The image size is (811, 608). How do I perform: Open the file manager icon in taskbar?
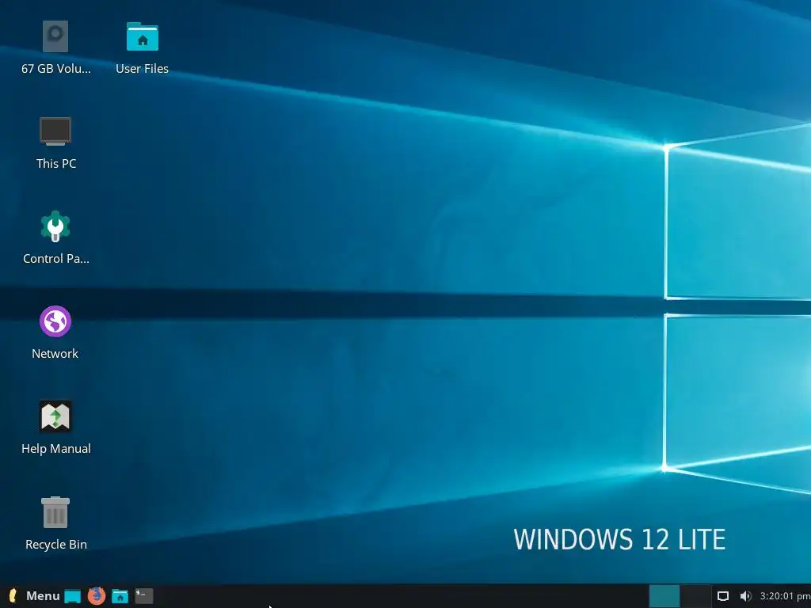[x=120, y=596]
